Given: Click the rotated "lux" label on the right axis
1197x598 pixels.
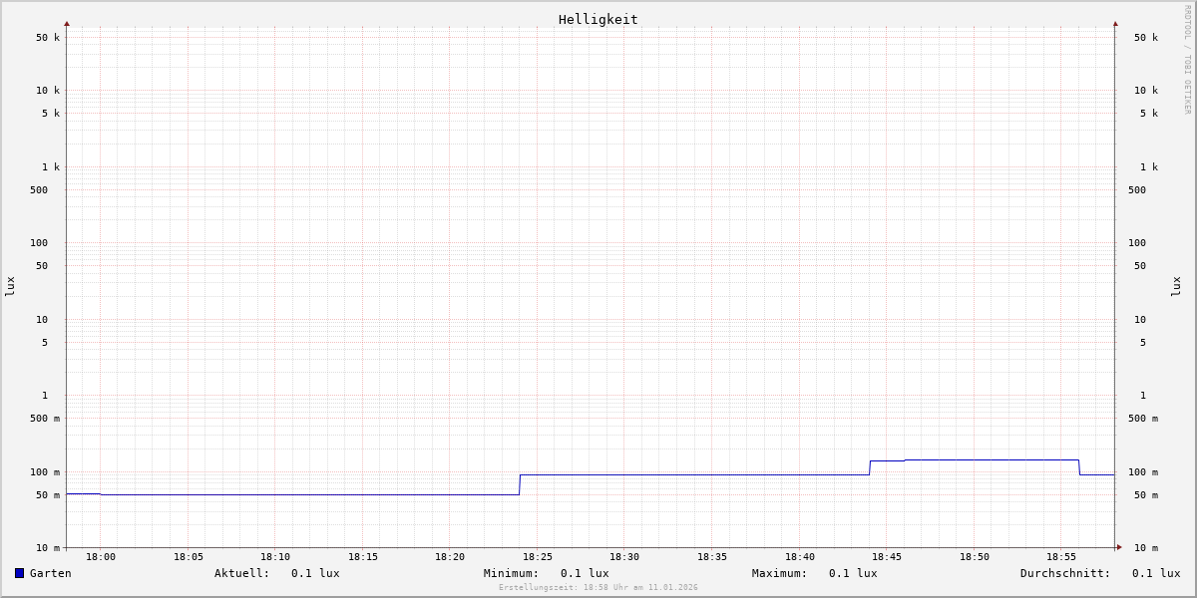Looking at the screenshot, I should (1176, 286).
